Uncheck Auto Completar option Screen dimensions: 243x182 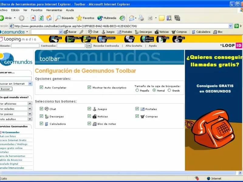pyautogui.click(x=41, y=87)
